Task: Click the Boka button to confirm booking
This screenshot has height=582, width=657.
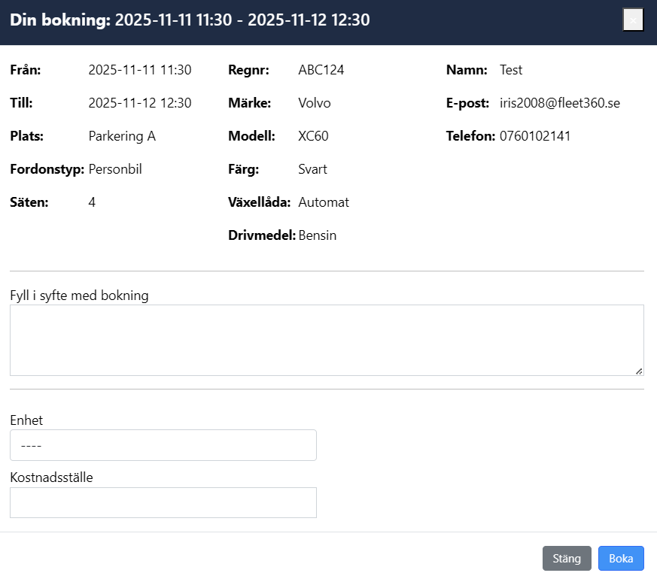Action: click(621, 558)
